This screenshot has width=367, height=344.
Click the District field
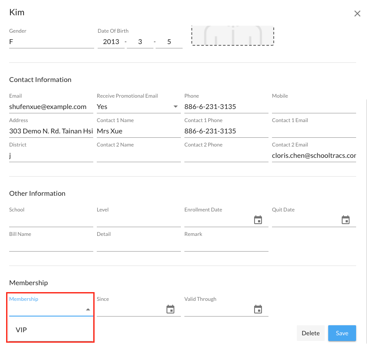[51, 156]
